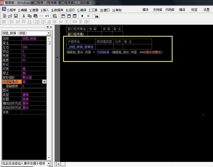
Task: Open the V.查看 menu
Action: pos(34,10)
